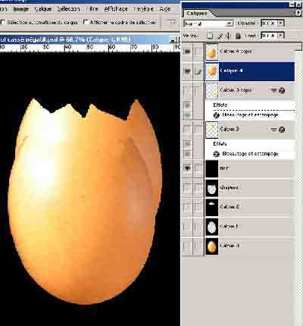Viewport: 303px width, 326px height.
Task: Click the Biseautage et estampage effect icon under Calque 3
Action: [216, 154]
